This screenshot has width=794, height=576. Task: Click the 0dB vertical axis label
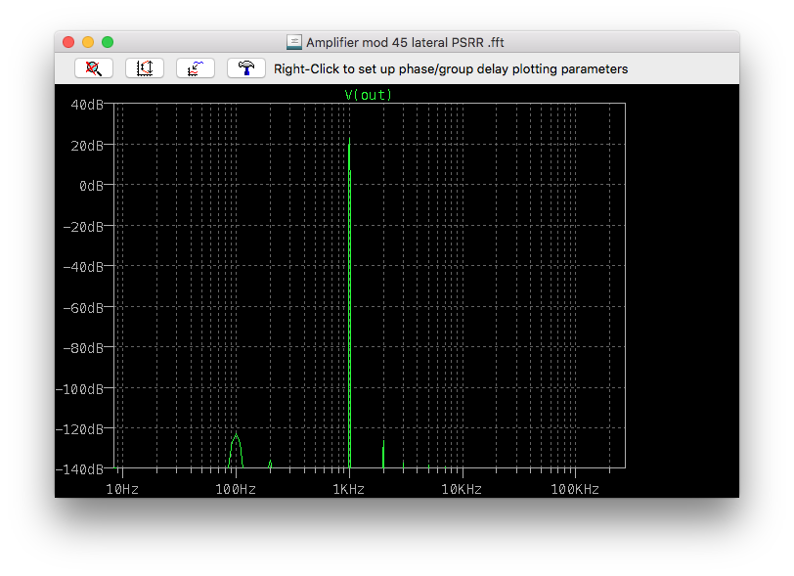tap(91, 186)
